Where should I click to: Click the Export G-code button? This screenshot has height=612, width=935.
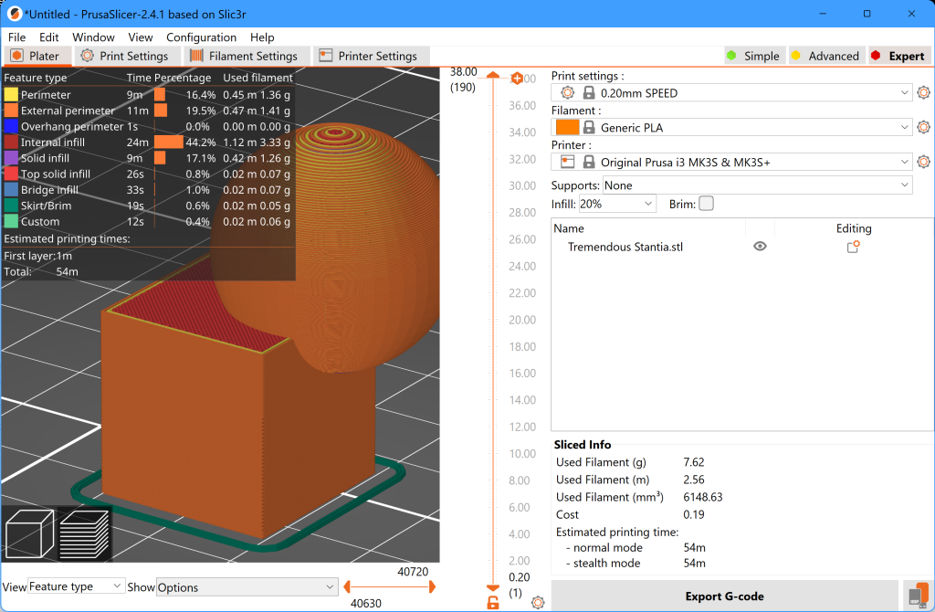[724, 596]
